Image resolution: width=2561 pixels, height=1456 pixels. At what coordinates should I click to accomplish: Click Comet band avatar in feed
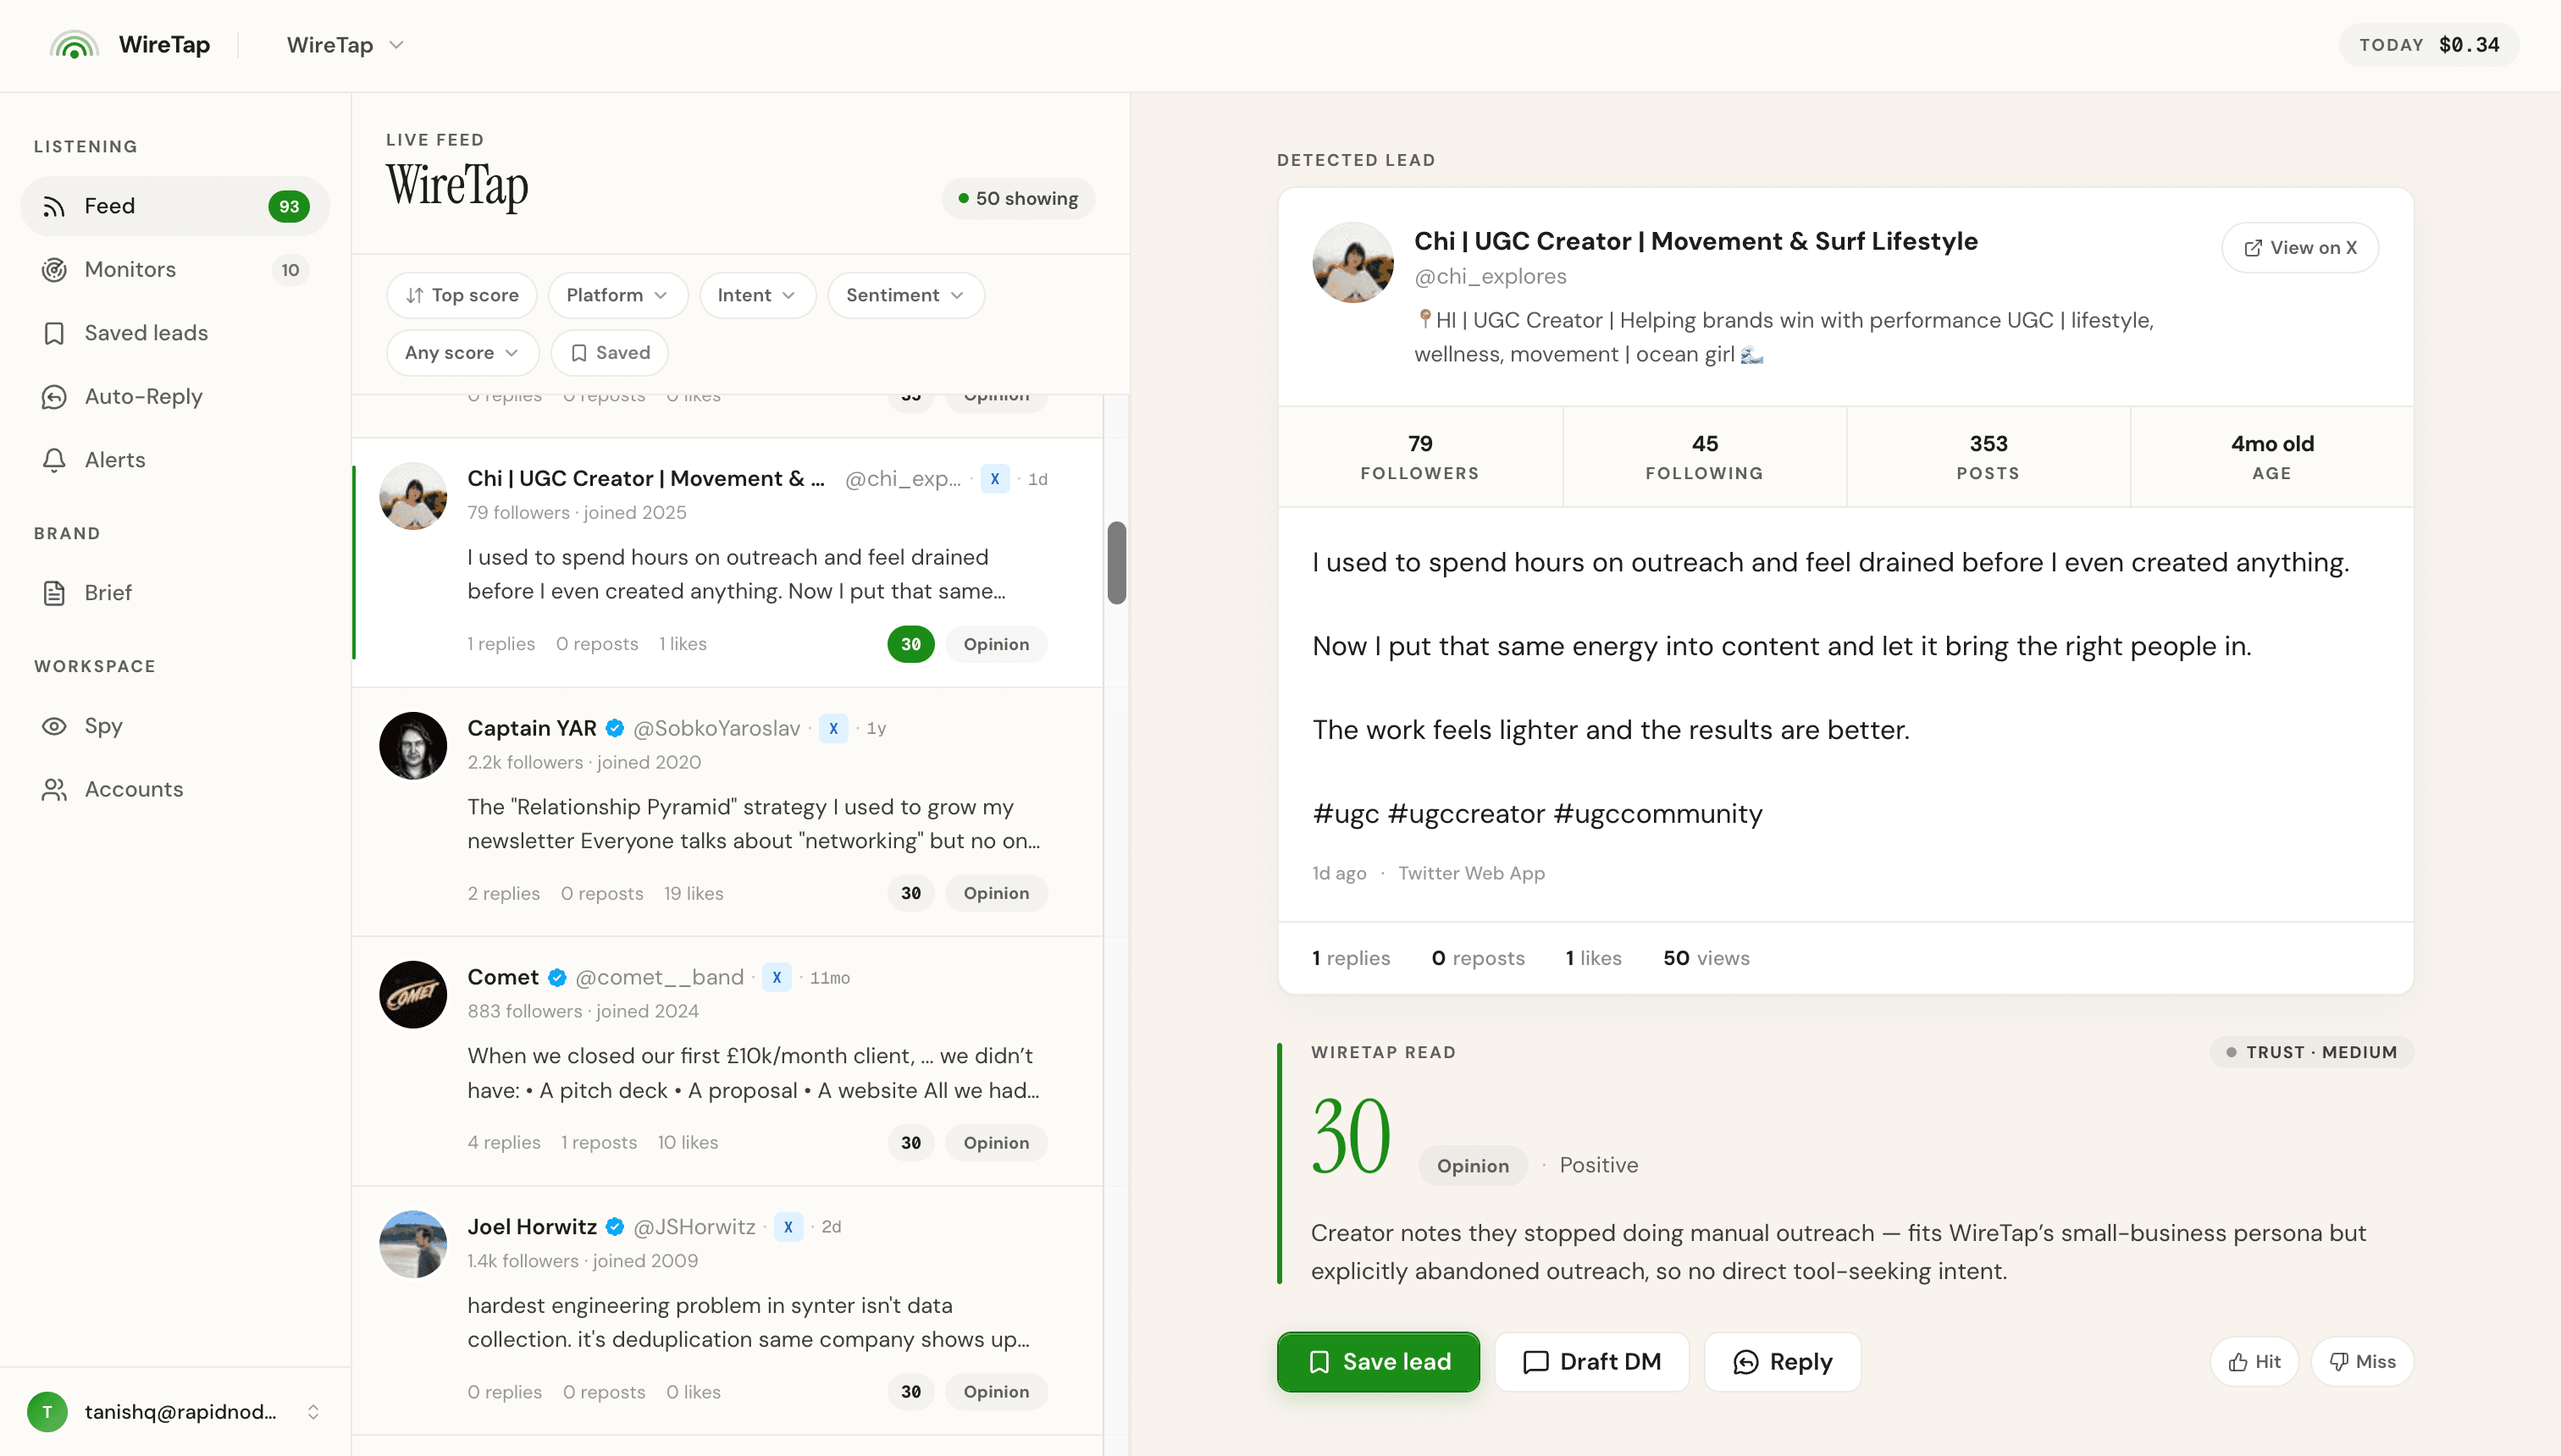(x=413, y=995)
